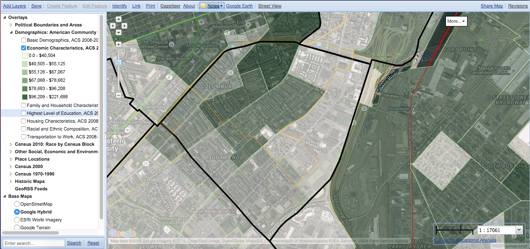This screenshot has width=530, height=249.
Task: Check Racial and Ethnic Composition layer
Action: [24, 129]
